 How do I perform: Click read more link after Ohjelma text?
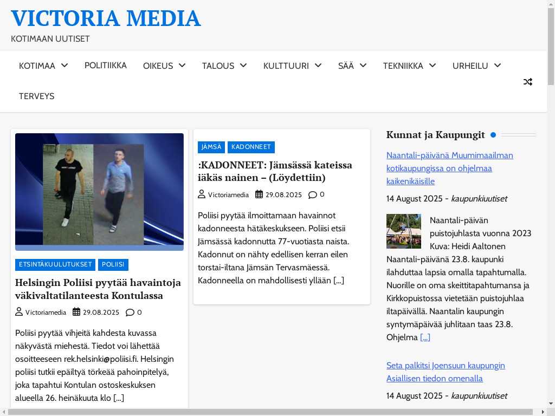[x=425, y=337]
